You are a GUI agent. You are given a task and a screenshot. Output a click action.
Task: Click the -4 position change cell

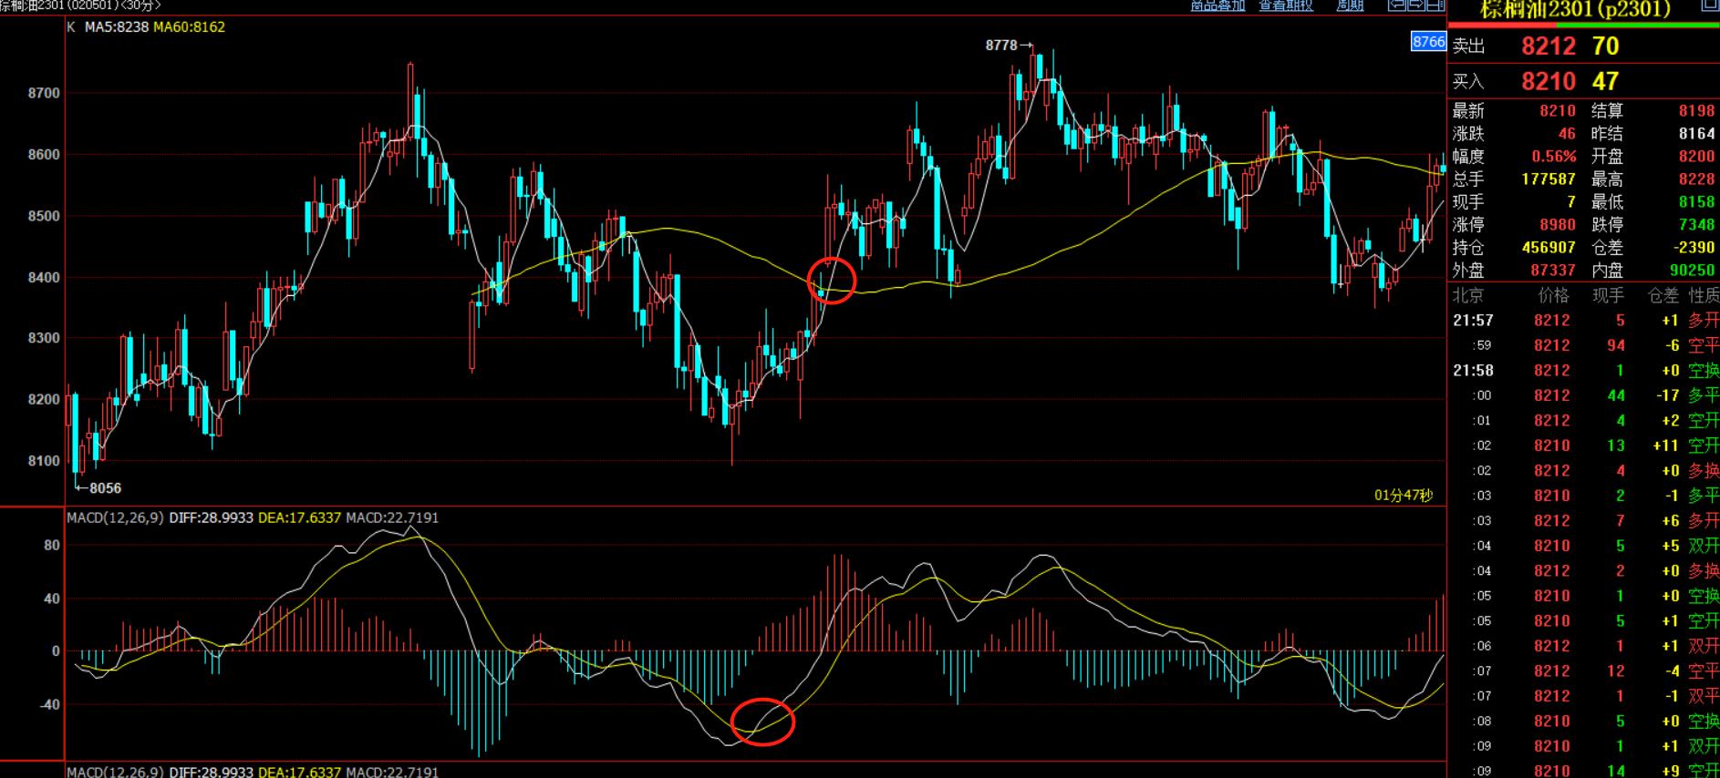coord(1672,671)
